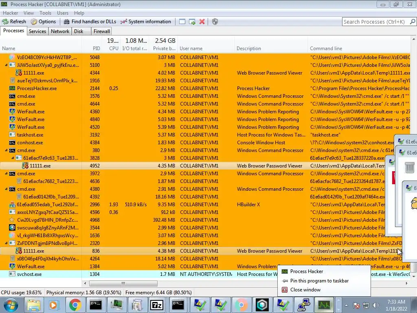
Task: Click icon of swscuwa8qJg8ZnyARnF2M process
Action: pos(12,227)
